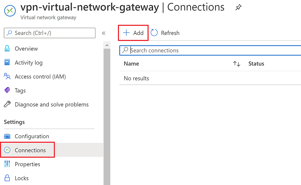
Task: Click the sidebar scrollbar up arrow
Action: coord(107,45)
